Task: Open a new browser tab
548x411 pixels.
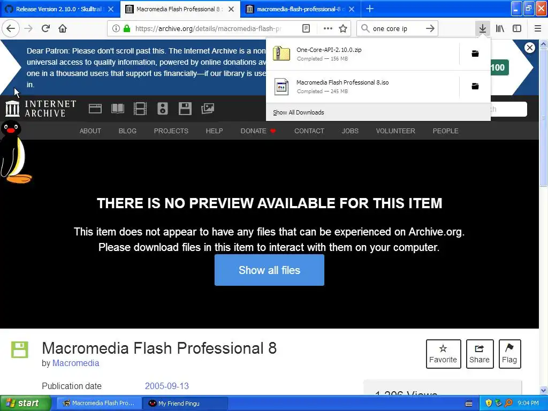Action: [369, 9]
